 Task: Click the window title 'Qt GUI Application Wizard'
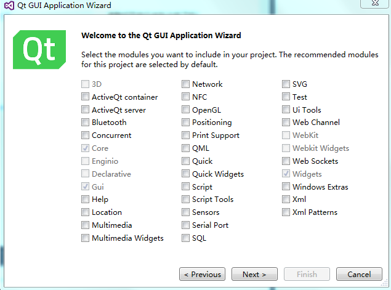coord(64,6)
